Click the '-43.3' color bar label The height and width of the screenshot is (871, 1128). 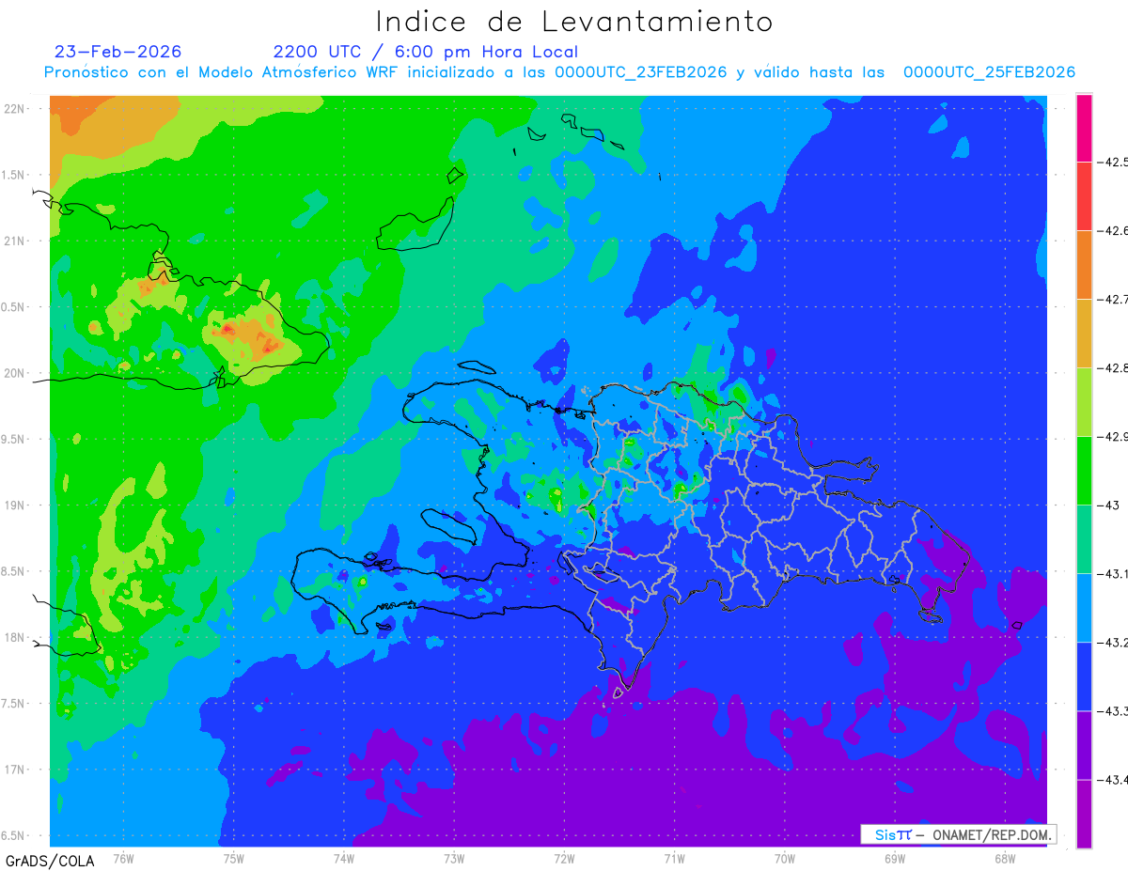1115,710
